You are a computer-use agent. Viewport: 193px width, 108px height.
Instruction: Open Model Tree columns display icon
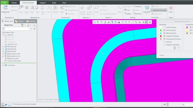click(28, 25)
